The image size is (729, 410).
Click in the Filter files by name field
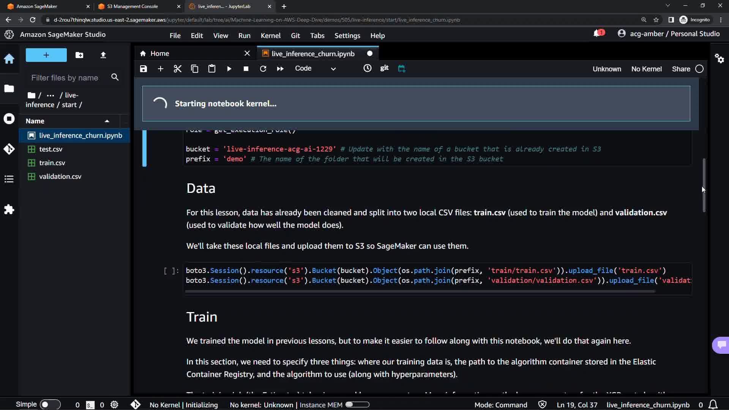point(65,77)
